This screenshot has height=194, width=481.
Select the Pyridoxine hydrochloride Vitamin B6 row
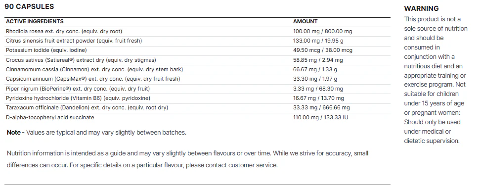coord(198,98)
